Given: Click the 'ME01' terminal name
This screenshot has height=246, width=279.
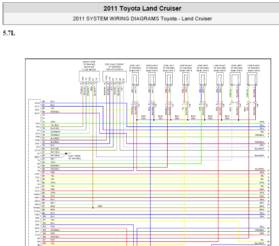Looking at the screenshot, I should point(37,157).
